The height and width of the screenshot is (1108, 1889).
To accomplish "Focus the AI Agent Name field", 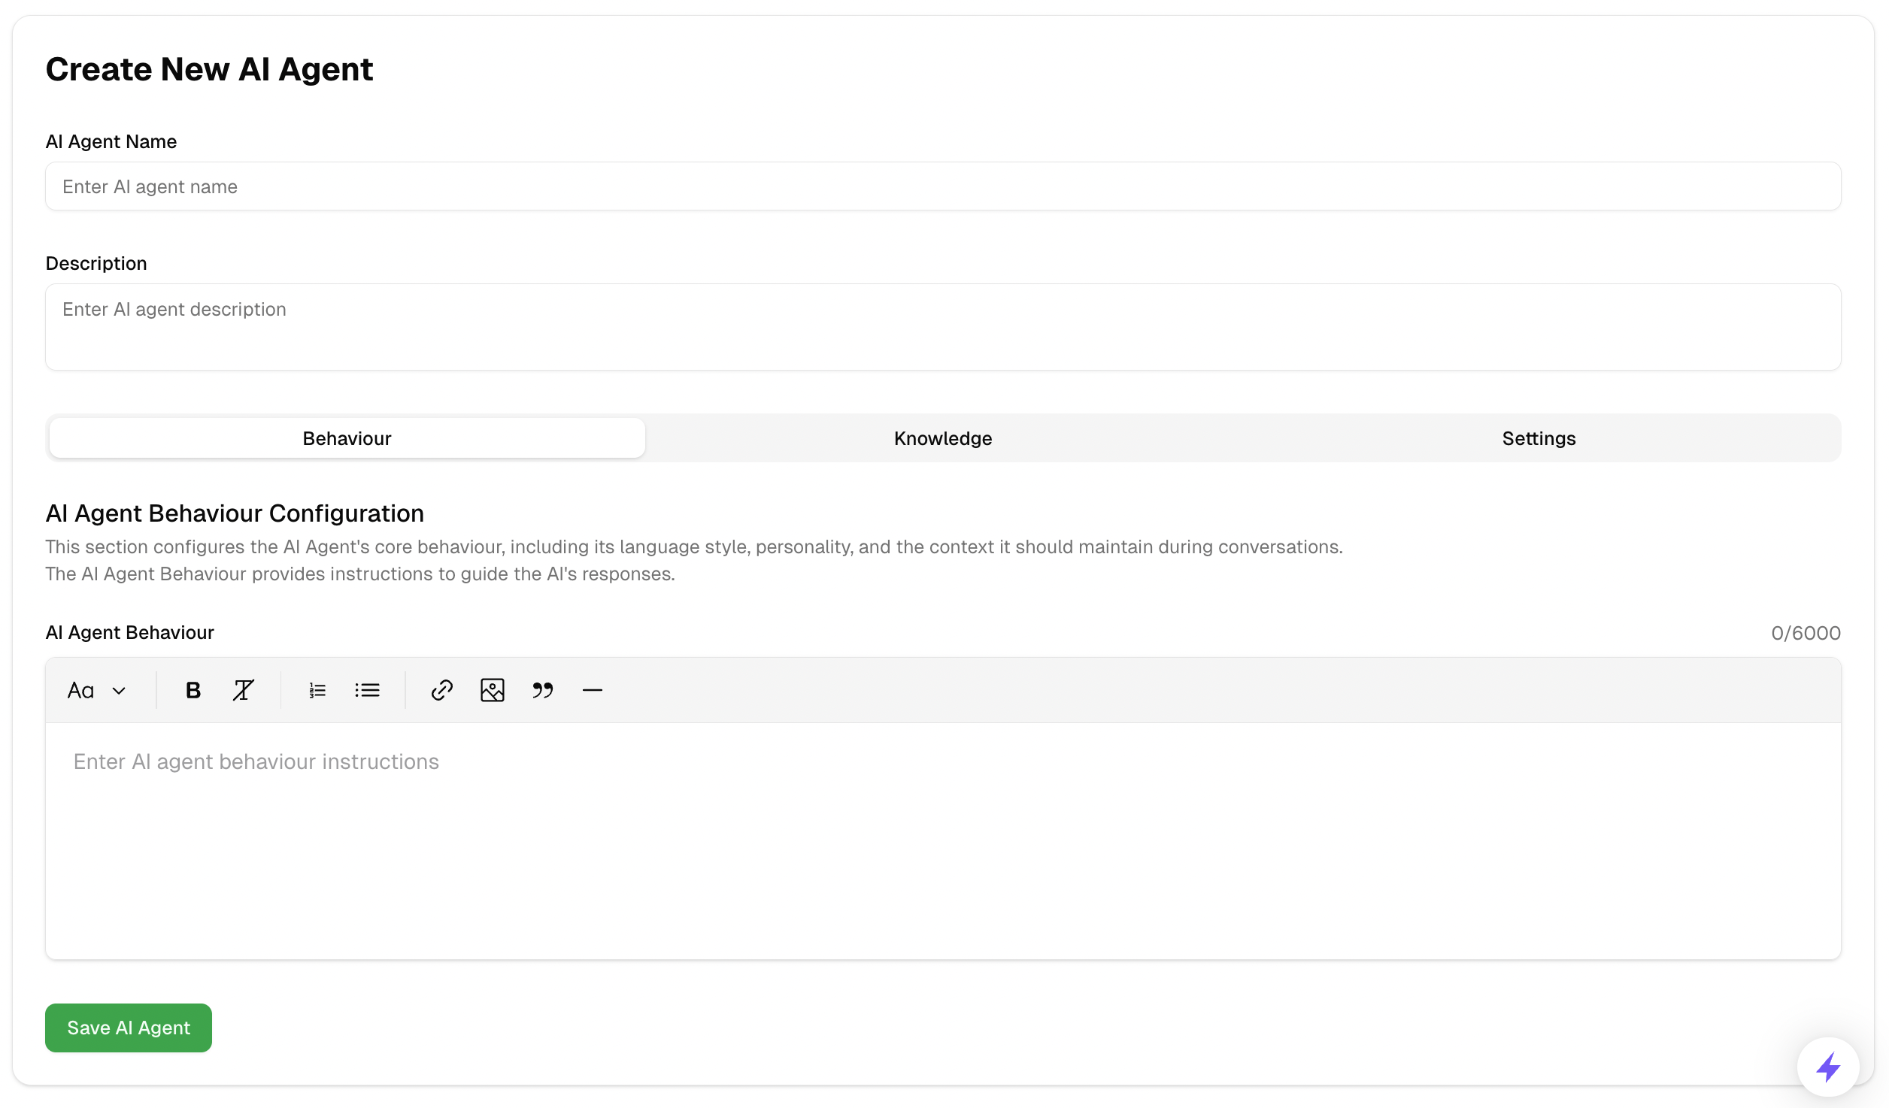I will (x=943, y=186).
